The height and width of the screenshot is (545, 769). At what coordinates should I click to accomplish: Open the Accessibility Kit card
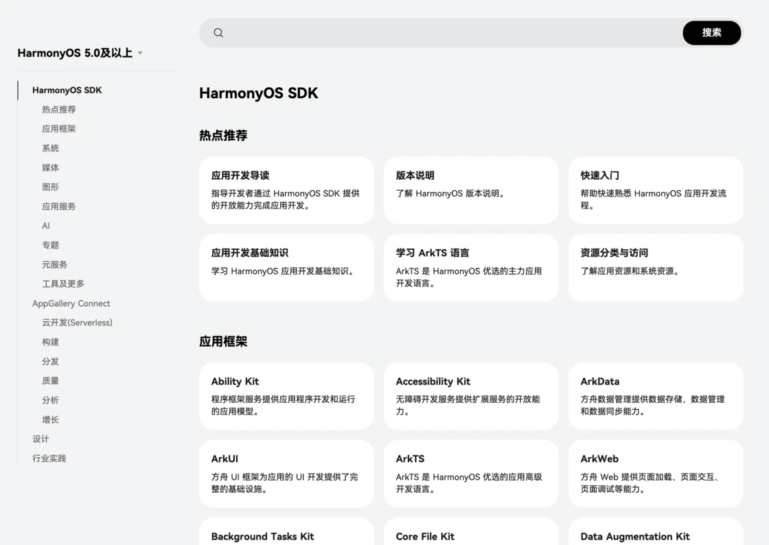point(471,395)
